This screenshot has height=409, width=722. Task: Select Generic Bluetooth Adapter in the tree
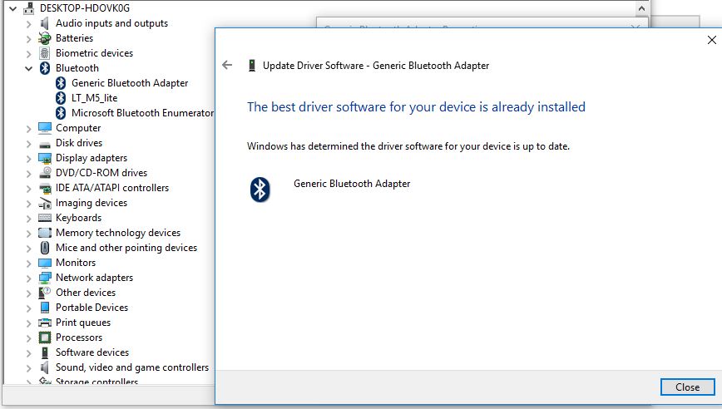pyautogui.click(x=130, y=83)
